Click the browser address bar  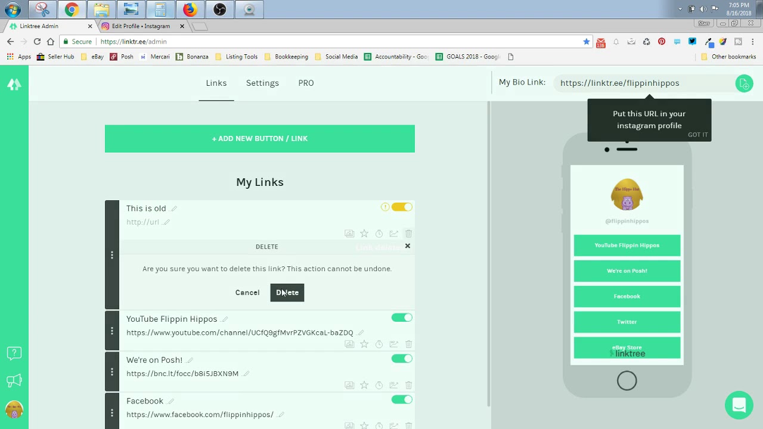pyautogui.click(x=340, y=42)
